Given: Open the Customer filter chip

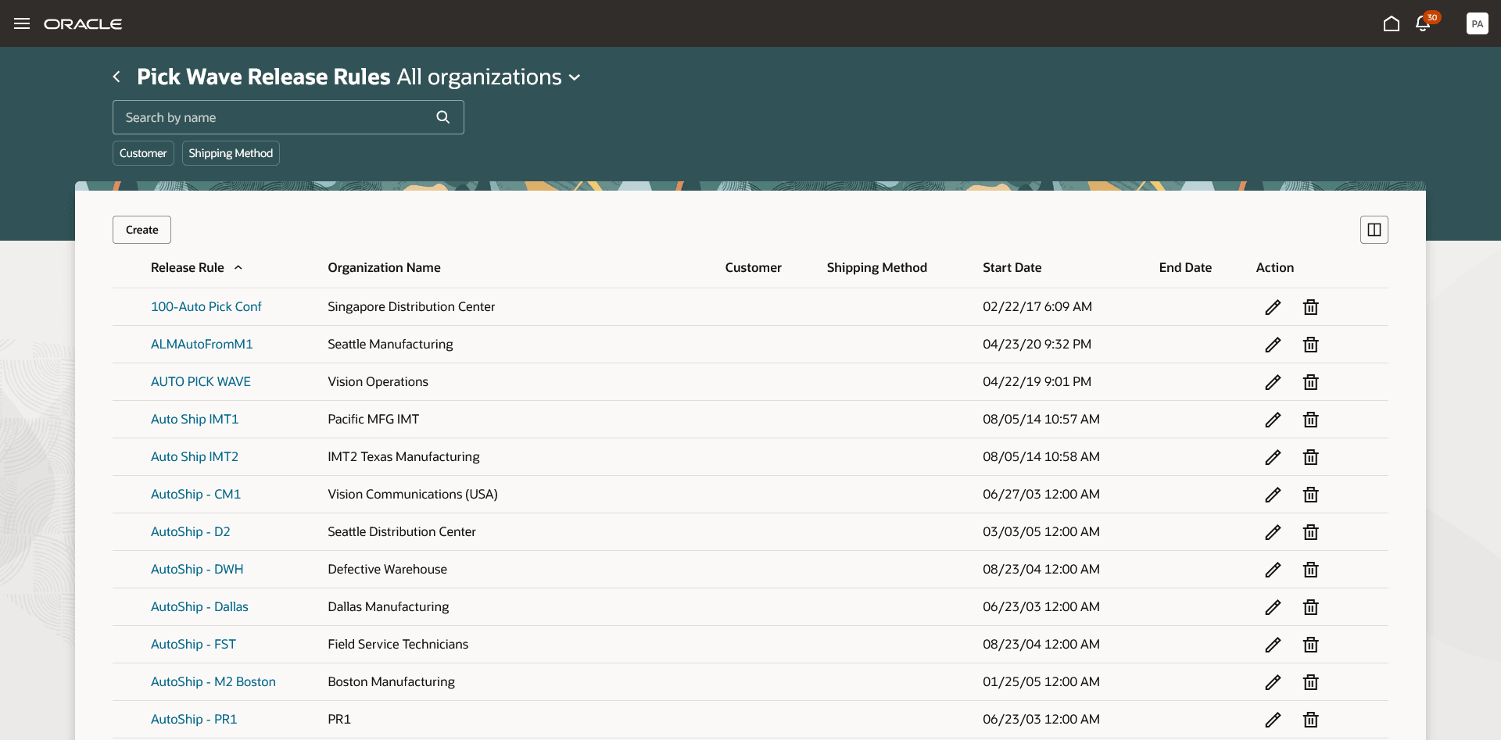Looking at the screenshot, I should point(143,153).
